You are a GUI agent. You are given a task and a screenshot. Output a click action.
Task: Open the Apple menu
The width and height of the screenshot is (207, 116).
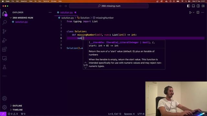pos(3,1)
